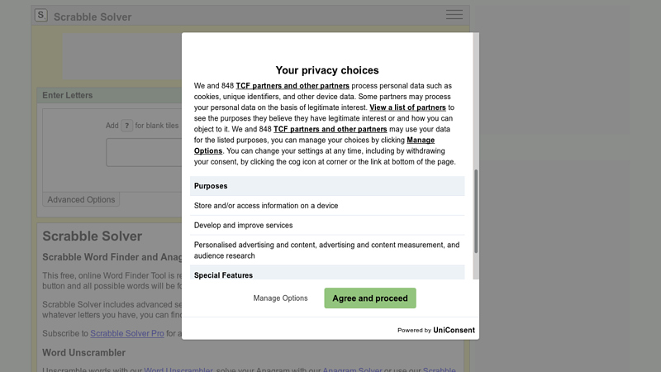
Task: Click the Scrabble Solver S logo icon
Action: [40, 16]
